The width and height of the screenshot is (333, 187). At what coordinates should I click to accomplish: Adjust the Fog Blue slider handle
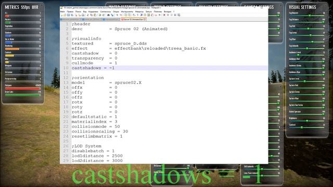[x=312, y=42]
